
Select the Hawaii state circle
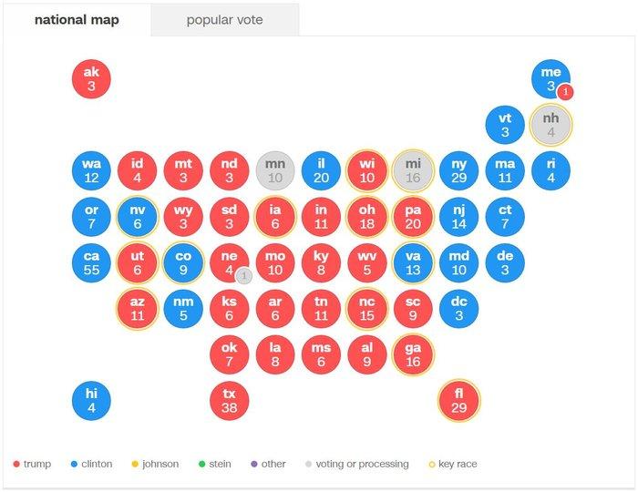[91, 401]
